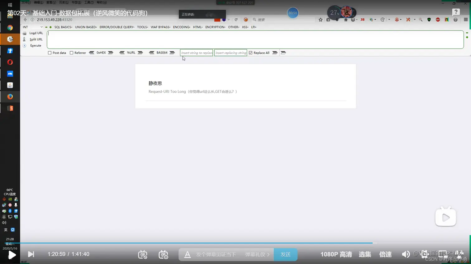Expand the HTML menu

tap(198, 27)
